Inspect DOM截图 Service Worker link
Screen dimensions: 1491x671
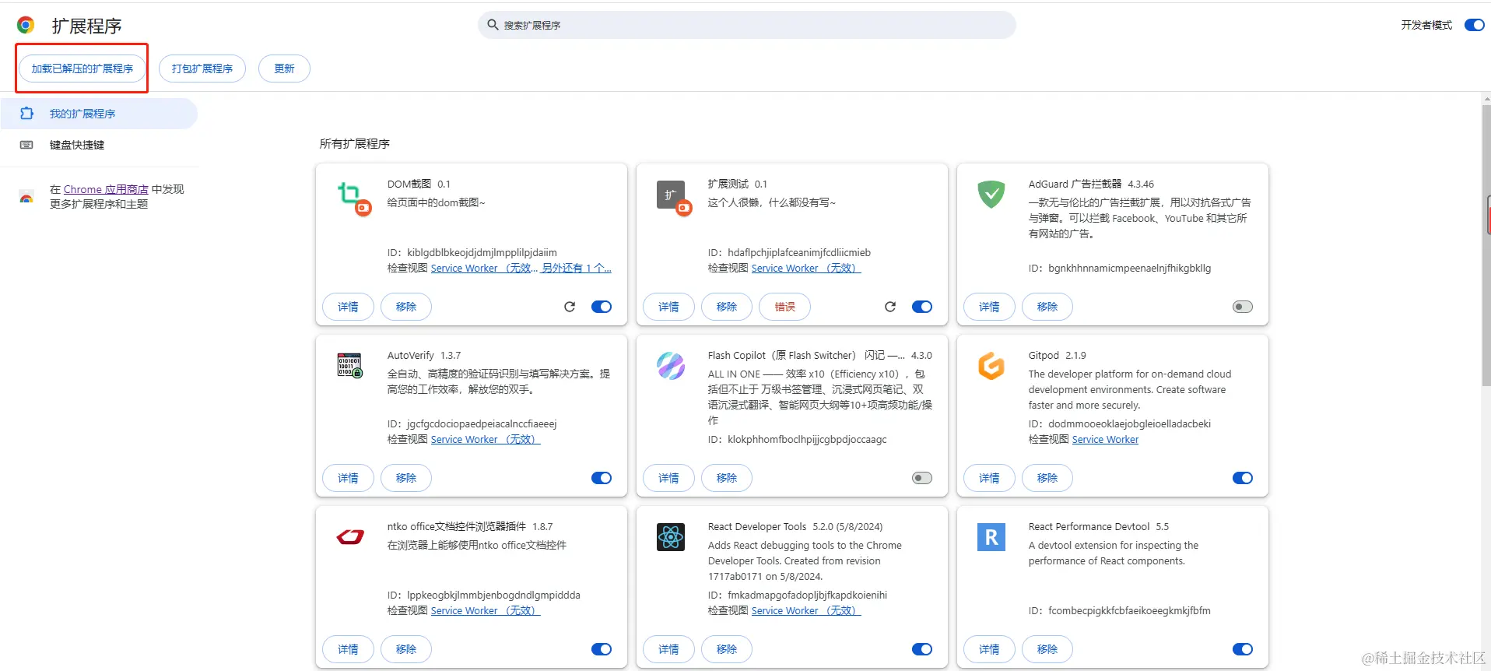click(484, 268)
